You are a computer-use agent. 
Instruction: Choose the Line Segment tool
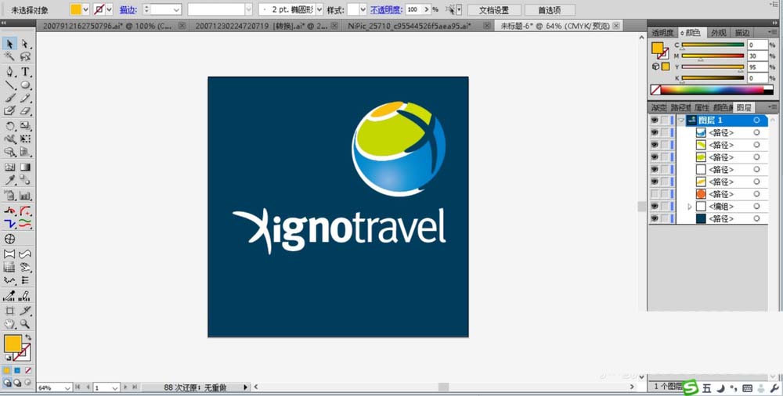9,85
